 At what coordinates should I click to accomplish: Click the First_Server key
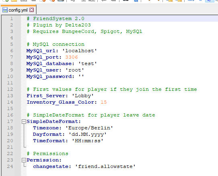(46, 96)
